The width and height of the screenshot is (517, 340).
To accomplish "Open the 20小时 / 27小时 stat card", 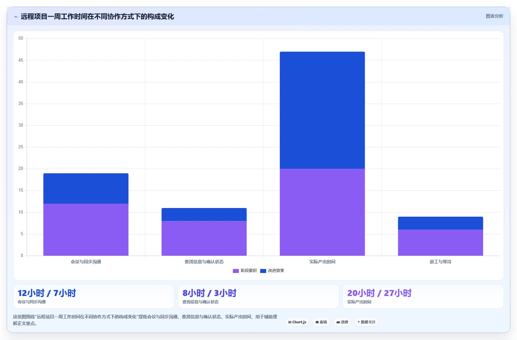I will pyautogui.click(x=423, y=296).
